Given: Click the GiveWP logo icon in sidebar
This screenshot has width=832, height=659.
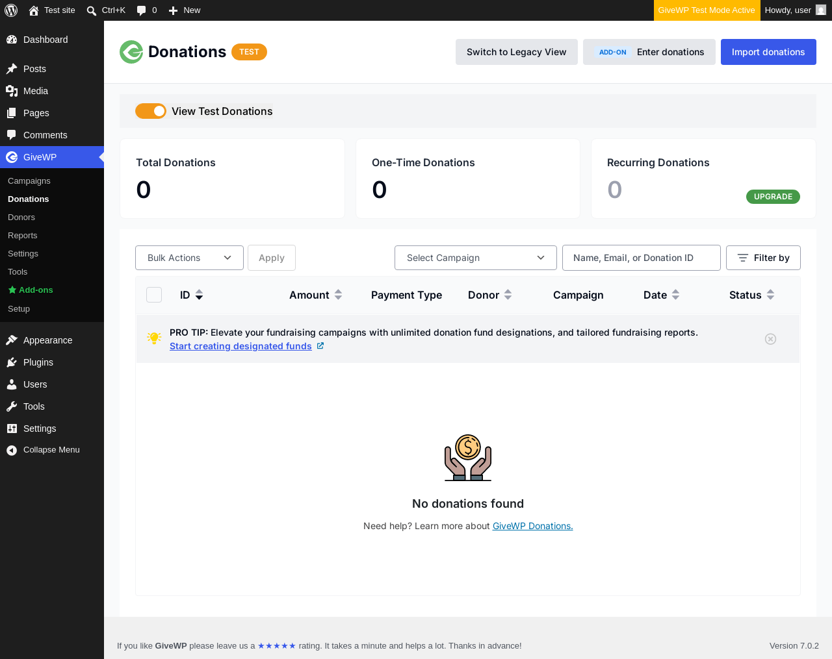Looking at the screenshot, I should tap(12, 157).
